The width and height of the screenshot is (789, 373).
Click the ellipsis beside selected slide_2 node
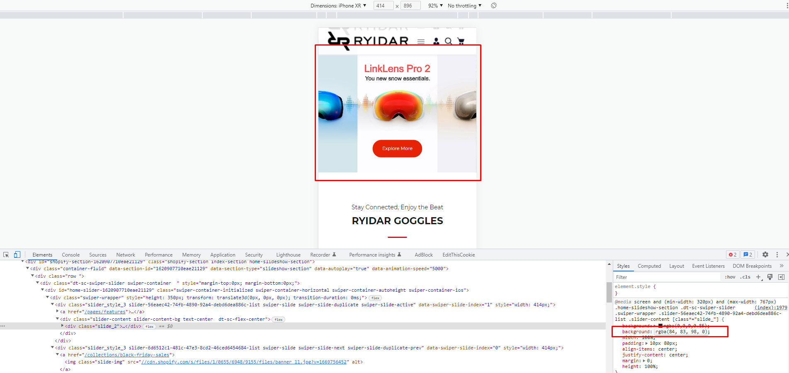pos(3,326)
